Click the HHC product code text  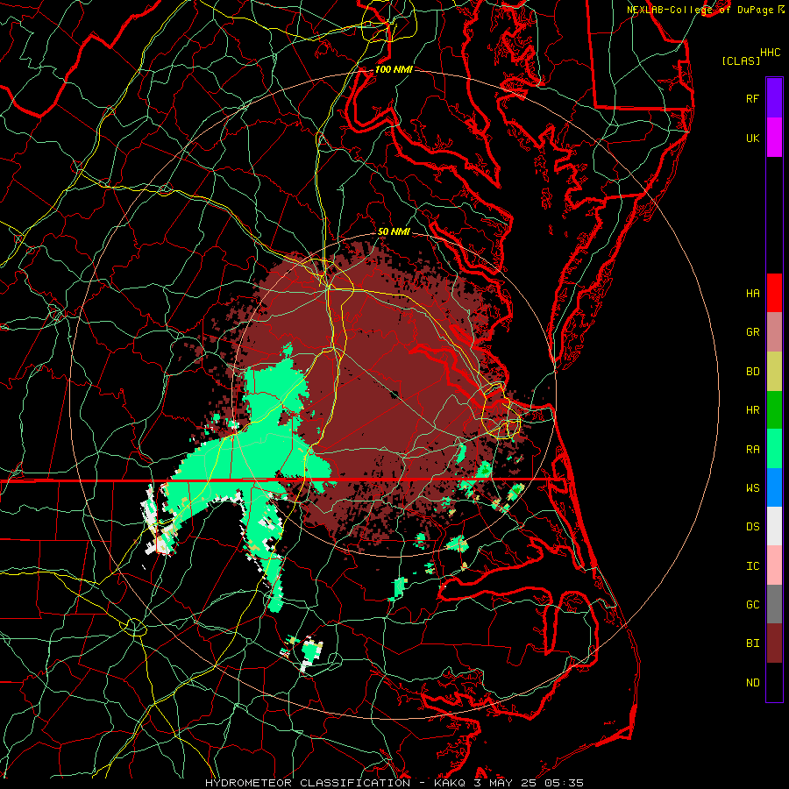(x=771, y=53)
